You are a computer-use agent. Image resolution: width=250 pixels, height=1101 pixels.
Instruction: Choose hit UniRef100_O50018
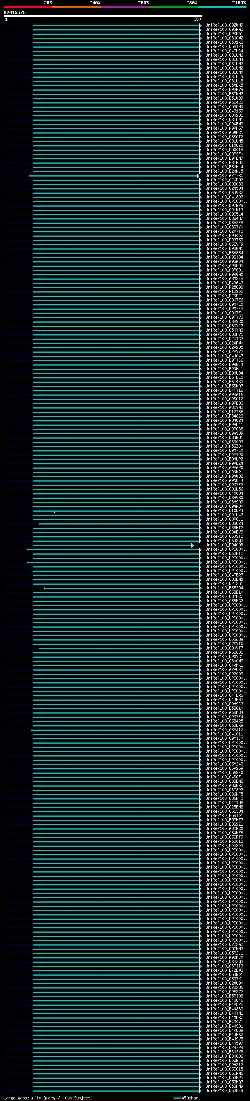(224, 150)
